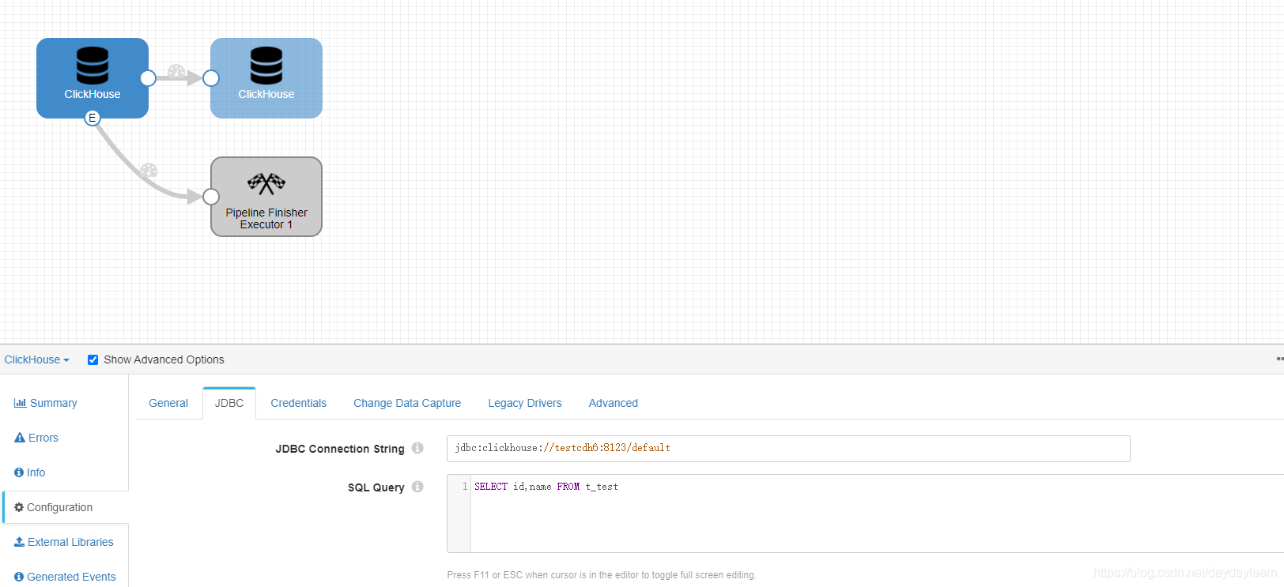Click the gauge icon on the ClickHouse-to-ClickHouse link
Screen dimensions: 1284x587
(176, 71)
